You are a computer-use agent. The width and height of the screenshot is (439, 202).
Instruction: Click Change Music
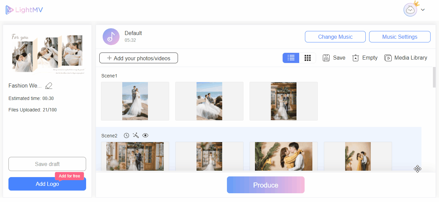(x=335, y=36)
